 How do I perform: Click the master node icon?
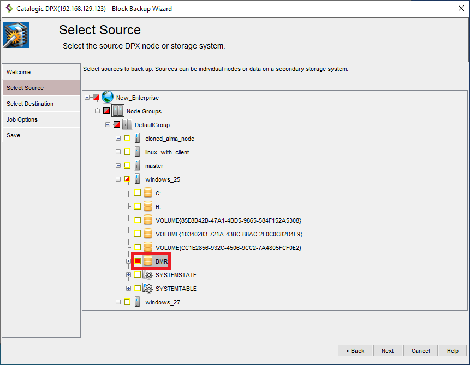(138, 166)
